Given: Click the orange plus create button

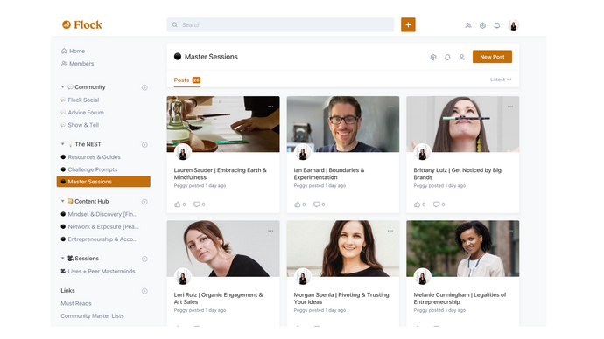Looking at the screenshot, I should (408, 25).
